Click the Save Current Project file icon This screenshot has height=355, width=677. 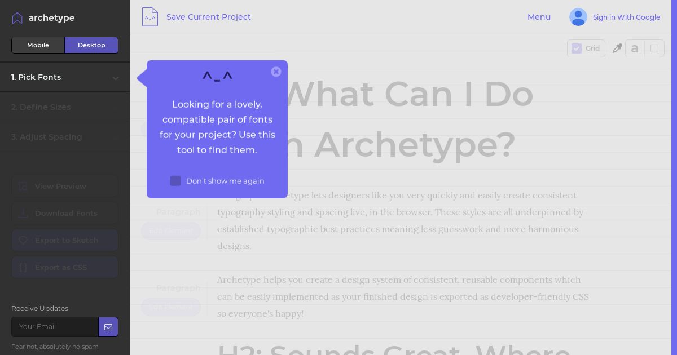click(x=150, y=17)
